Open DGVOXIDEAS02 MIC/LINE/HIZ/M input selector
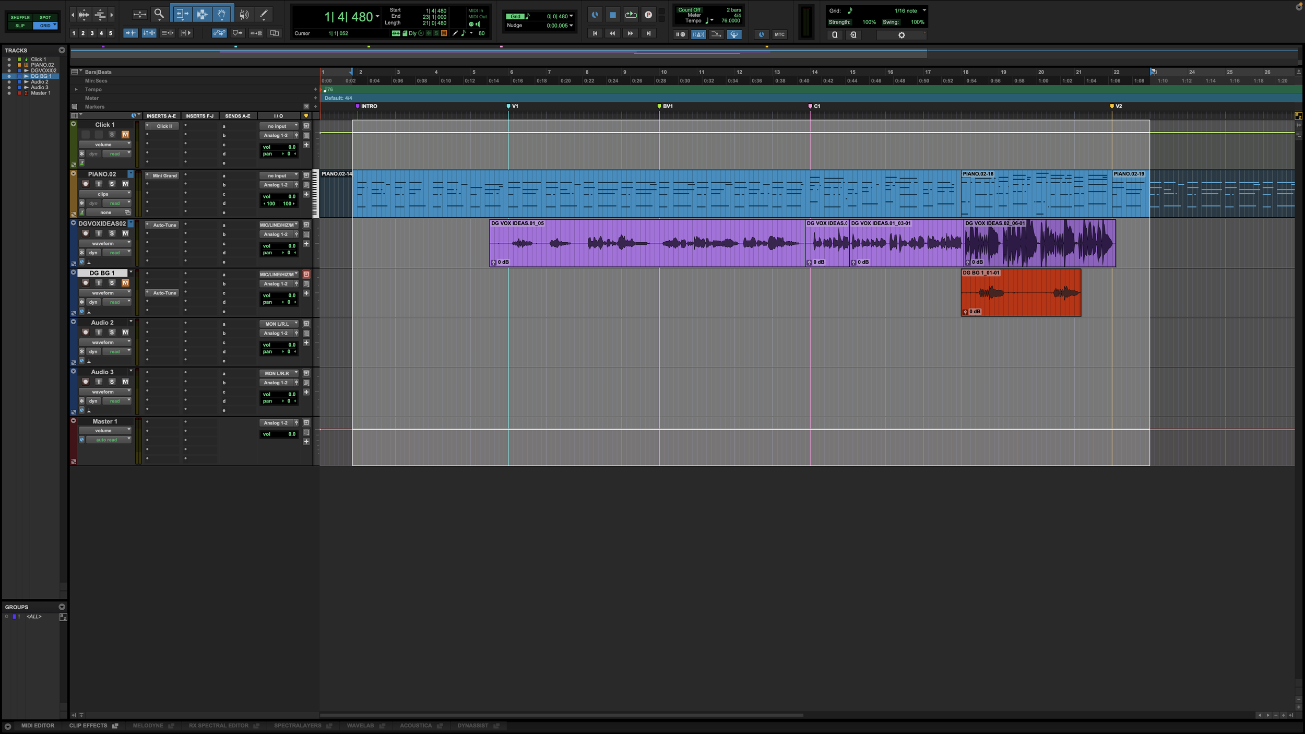Image resolution: width=1305 pixels, height=734 pixels. pyautogui.click(x=279, y=225)
